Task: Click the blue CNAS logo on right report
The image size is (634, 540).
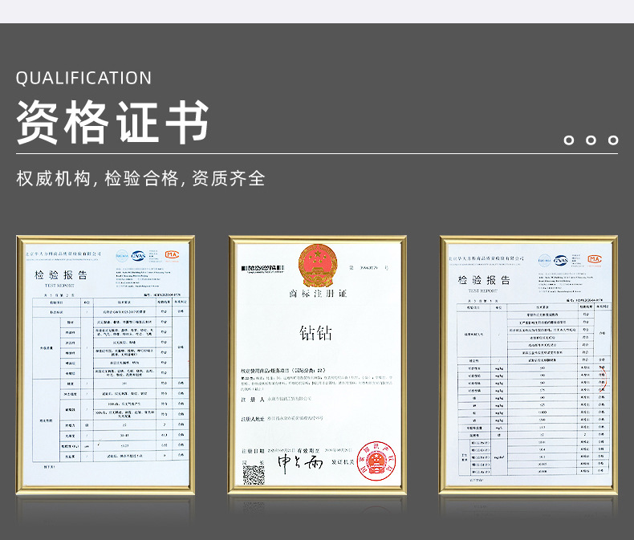Action: tap(561, 260)
